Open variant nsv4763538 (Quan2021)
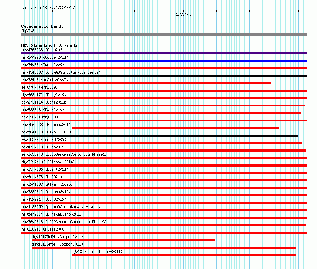 (44, 50)
